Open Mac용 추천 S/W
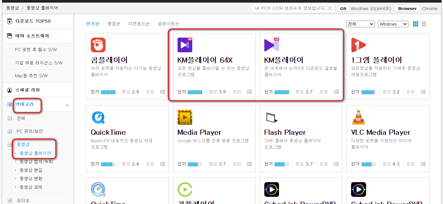This screenshot has height=204, width=443. coord(31,76)
